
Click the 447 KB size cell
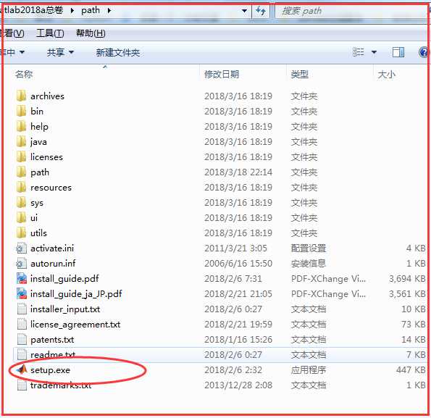pyautogui.click(x=411, y=370)
